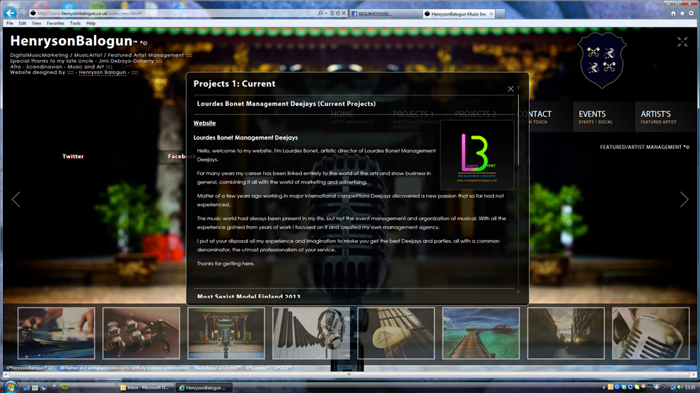
Task: Click the Lourdes Bonet Management Deejays heading
Action: tap(245, 138)
